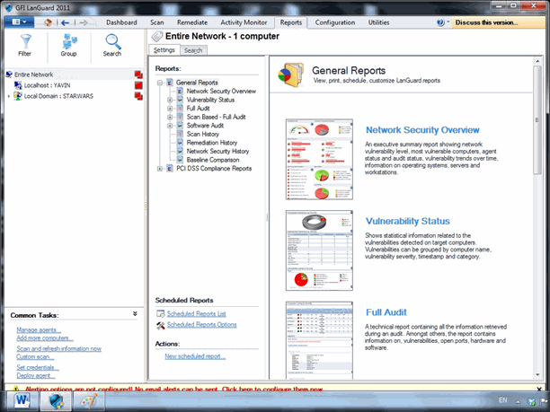Open the Dashboard tab

coord(121,22)
